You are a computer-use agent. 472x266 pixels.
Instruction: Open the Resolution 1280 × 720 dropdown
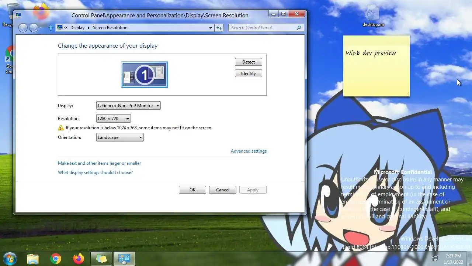click(x=113, y=119)
